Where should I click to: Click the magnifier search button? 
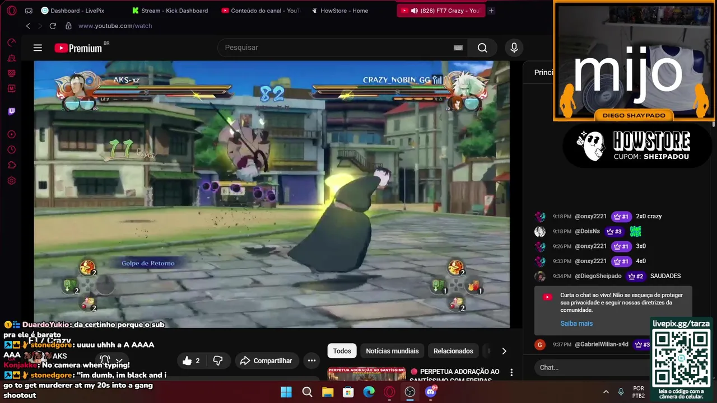[x=482, y=48]
